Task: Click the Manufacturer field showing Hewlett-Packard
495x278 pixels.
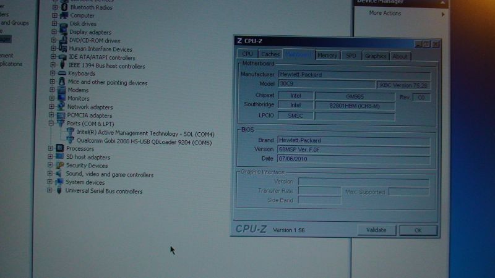Action: pos(354,75)
